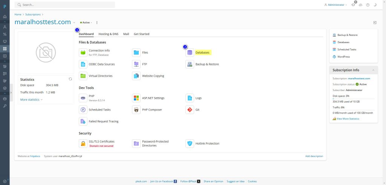Click the key icon in left sidebar
Image resolution: width=386 pixels, height=185 pixels.
[x=5, y=106]
